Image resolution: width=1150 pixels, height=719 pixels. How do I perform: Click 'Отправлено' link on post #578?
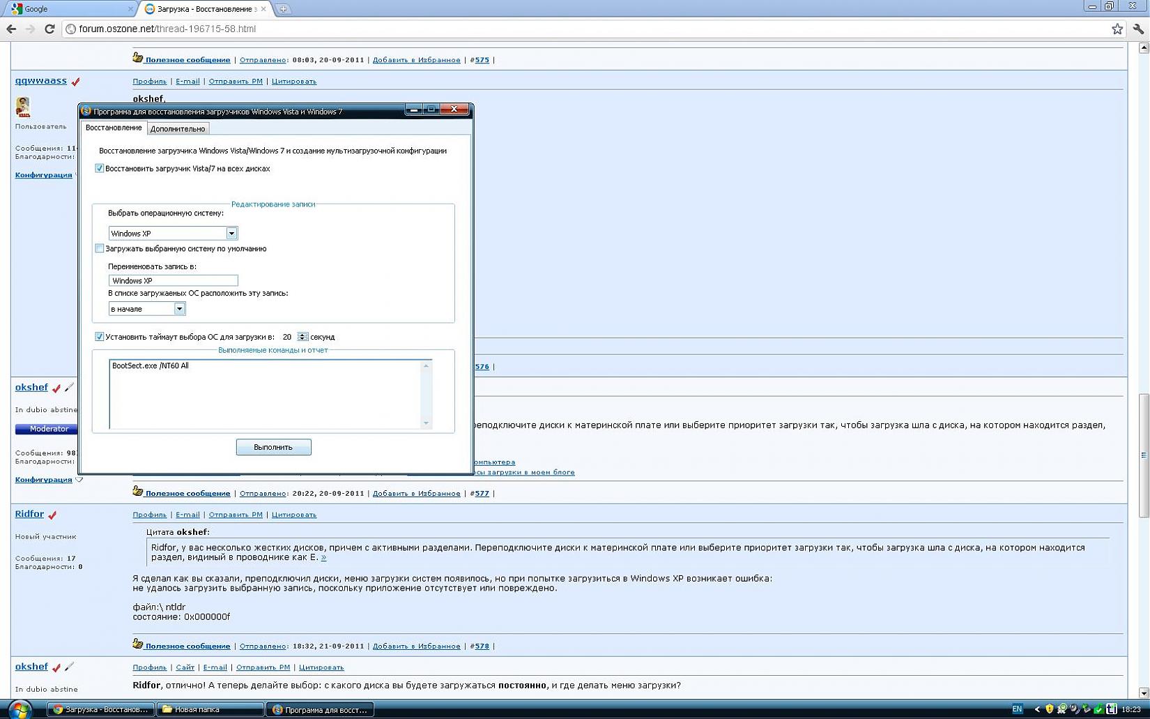click(263, 646)
